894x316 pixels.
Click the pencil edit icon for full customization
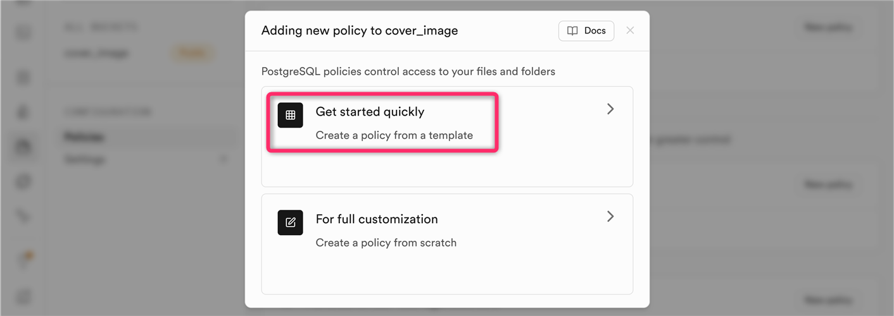pyautogui.click(x=290, y=222)
